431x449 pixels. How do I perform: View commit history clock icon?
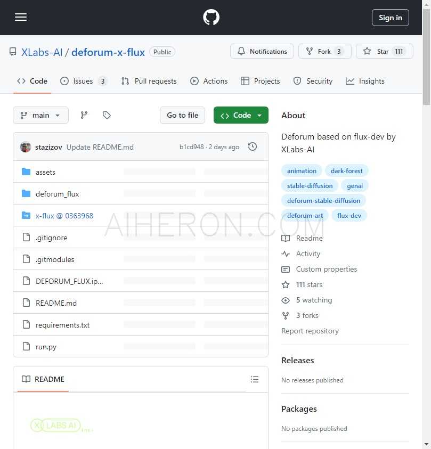point(253,146)
